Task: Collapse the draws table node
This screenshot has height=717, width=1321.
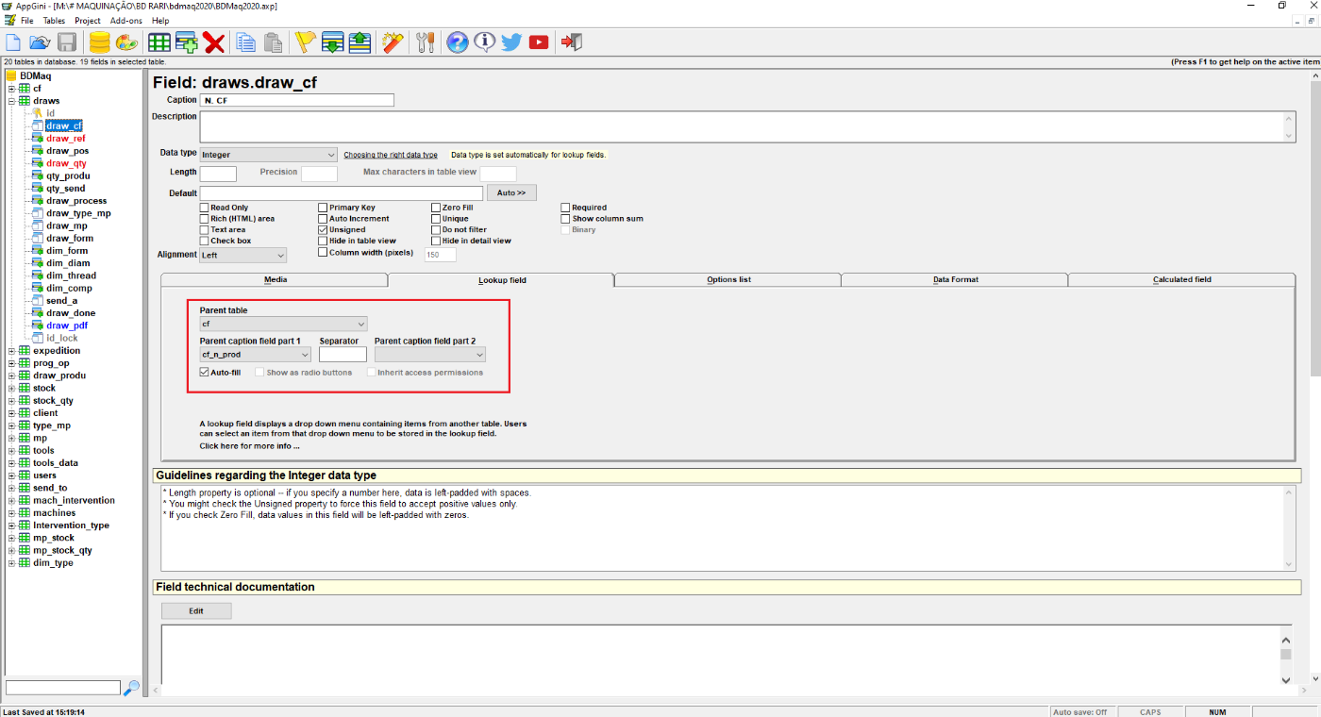Action: point(12,101)
